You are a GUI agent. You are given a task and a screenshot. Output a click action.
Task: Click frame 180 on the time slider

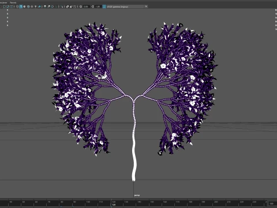(x=190, y=202)
